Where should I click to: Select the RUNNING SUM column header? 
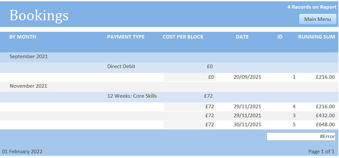coord(317,37)
